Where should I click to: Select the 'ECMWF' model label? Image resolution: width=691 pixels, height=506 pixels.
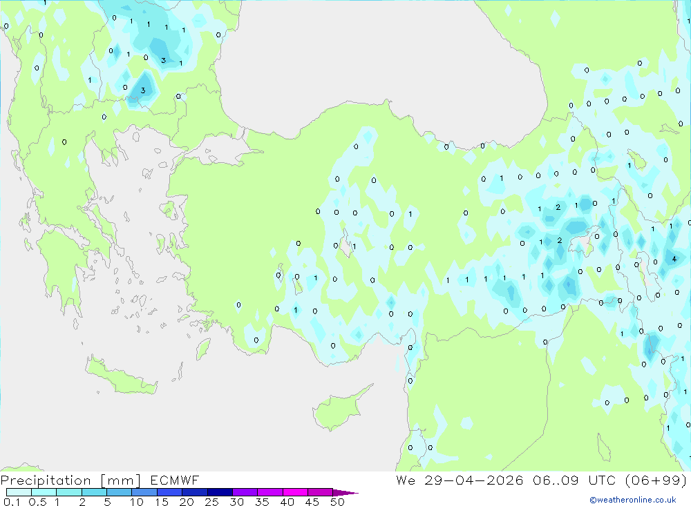point(175,480)
